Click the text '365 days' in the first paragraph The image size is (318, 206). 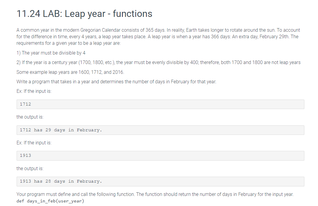coord(155,30)
